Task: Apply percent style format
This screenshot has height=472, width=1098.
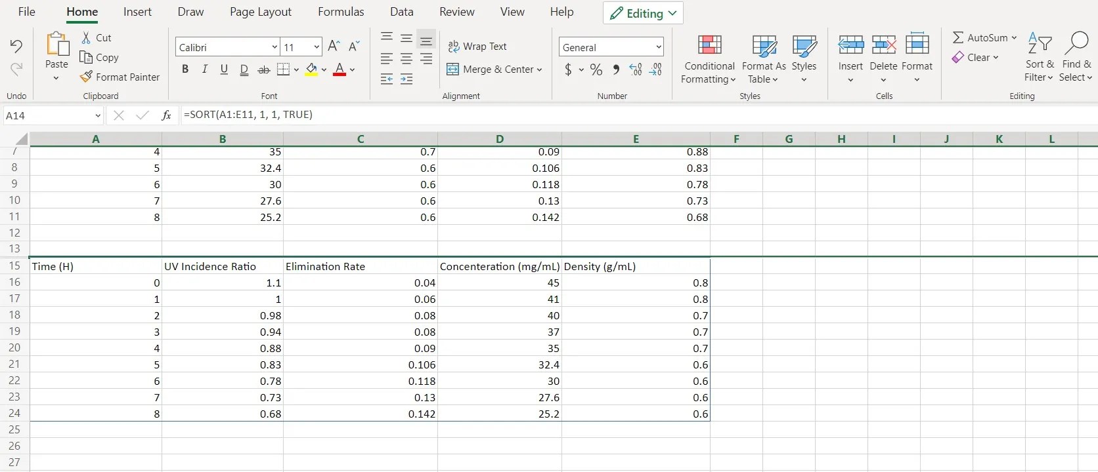Action: (x=596, y=69)
